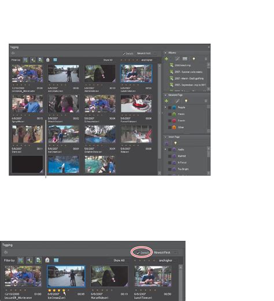Image resolution: width=274 pixels, height=301 pixels.
Task: Click the light bulb icon in the Albums toolbar
Action: point(194,59)
